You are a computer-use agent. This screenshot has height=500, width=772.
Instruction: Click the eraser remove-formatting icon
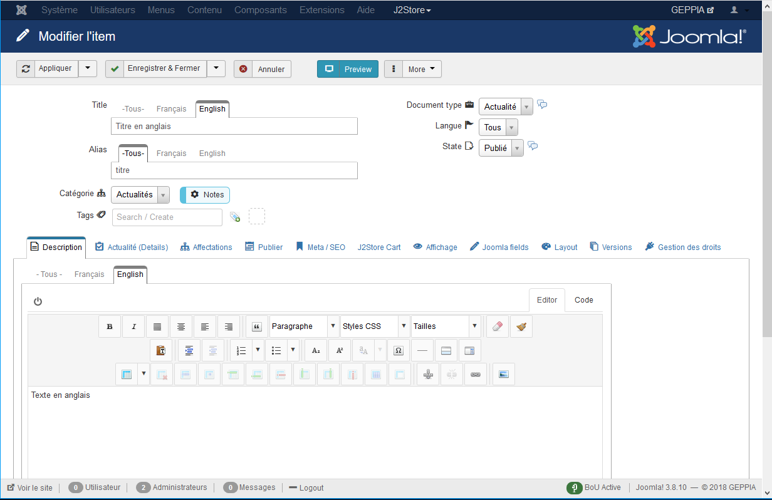tap(498, 326)
